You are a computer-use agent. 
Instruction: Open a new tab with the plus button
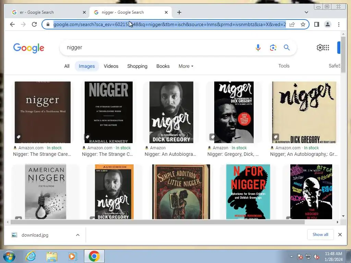[x=179, y=12]
